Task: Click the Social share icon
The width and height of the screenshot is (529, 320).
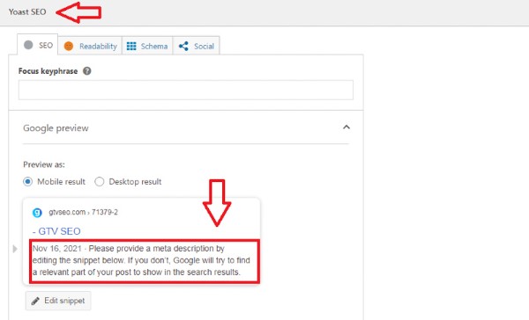Action: click(183, 46)
